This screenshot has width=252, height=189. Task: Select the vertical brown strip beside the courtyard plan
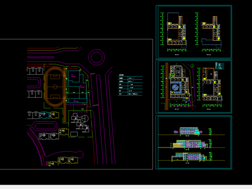[167, 86]
